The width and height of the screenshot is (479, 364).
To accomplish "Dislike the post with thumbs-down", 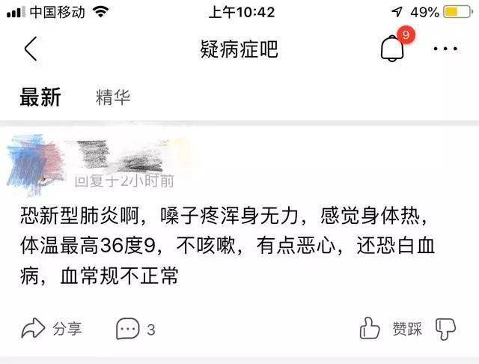I will click(446, 329).
